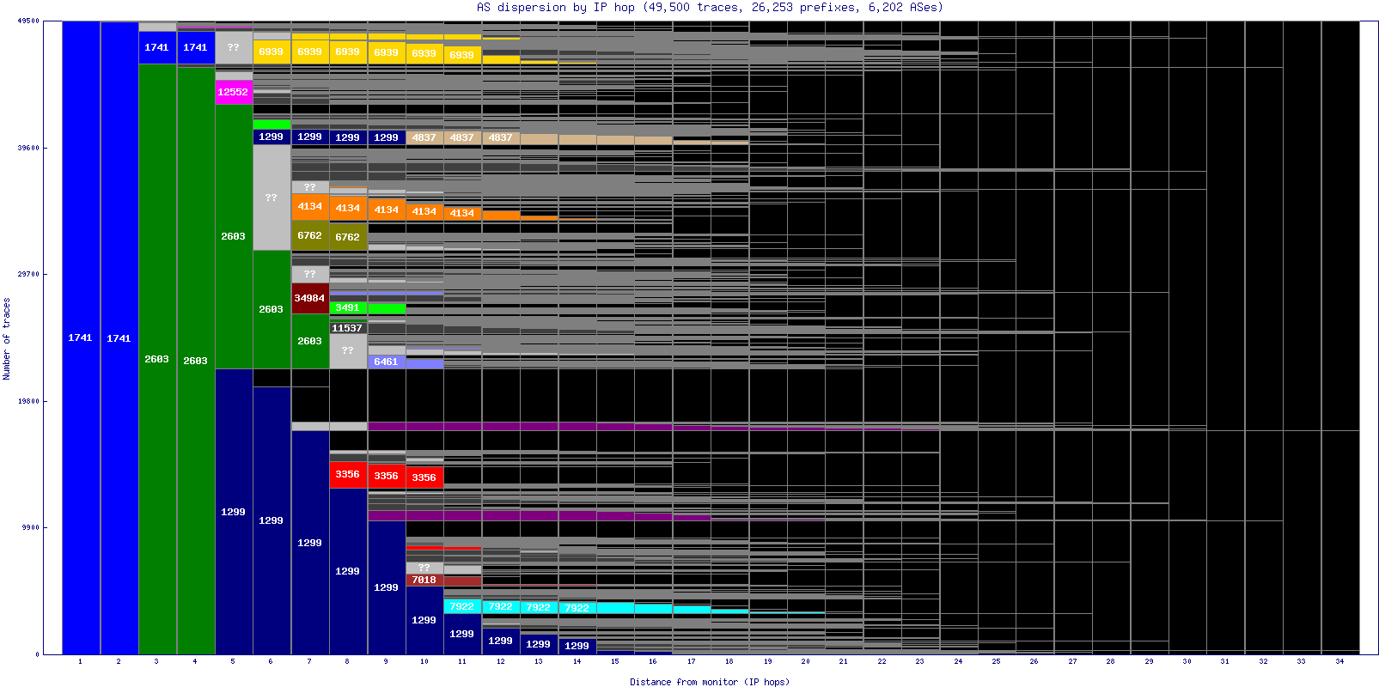The image size is (1379, 687).
Task: Click the large navy 1299 block at hop 5
Action: (233, 512)
